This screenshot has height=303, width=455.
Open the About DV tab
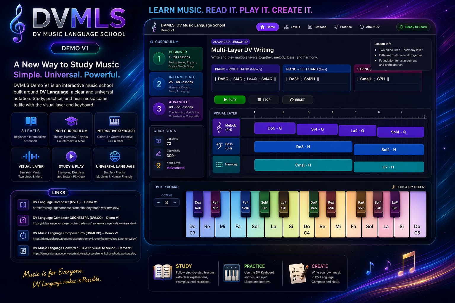tap(370, 27)
